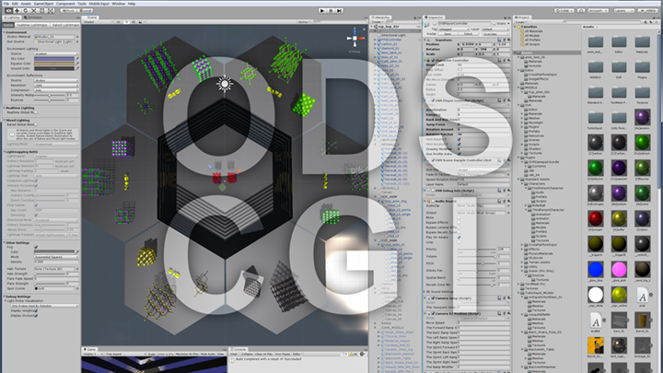663x373 pixels.
Task: Open reflections Compression dropdown
Action: pyautogui.click(x=56, y=90)
